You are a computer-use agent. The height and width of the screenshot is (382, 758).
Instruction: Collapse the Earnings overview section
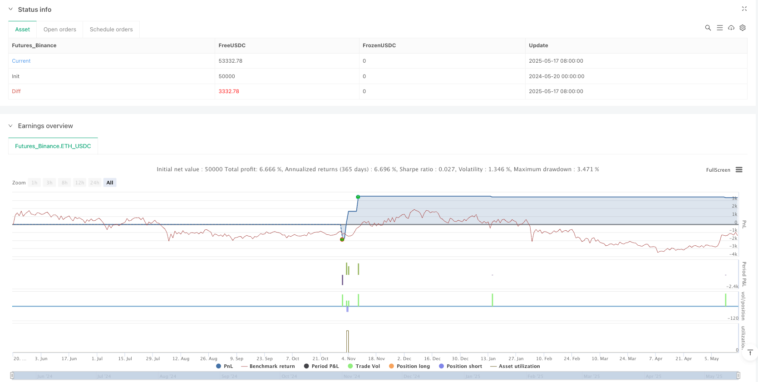point(10,126)
